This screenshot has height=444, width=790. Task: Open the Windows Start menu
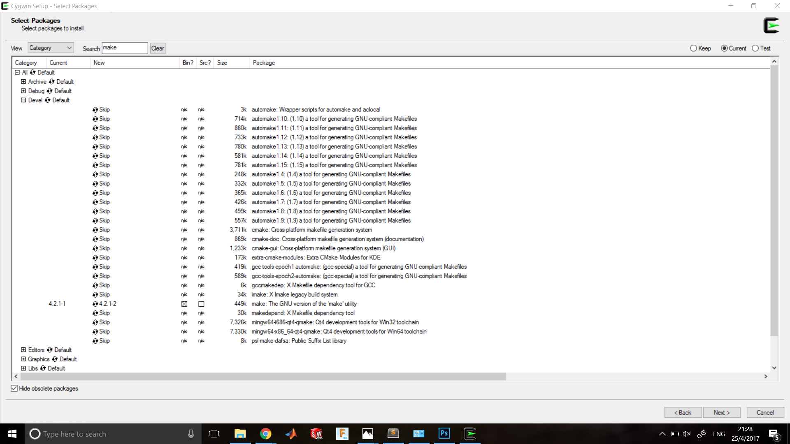[x=12, y=434]
